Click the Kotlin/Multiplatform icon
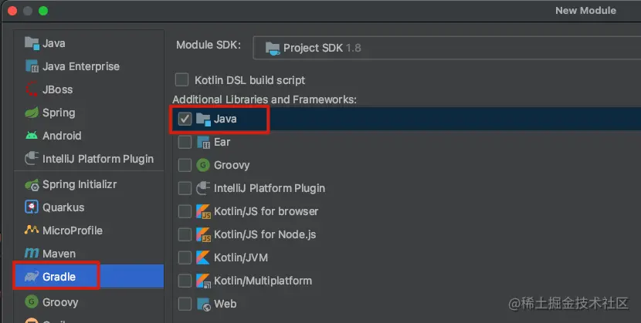Screen dimensions: 641x323 pyautogui.click(x=203, y=281)
